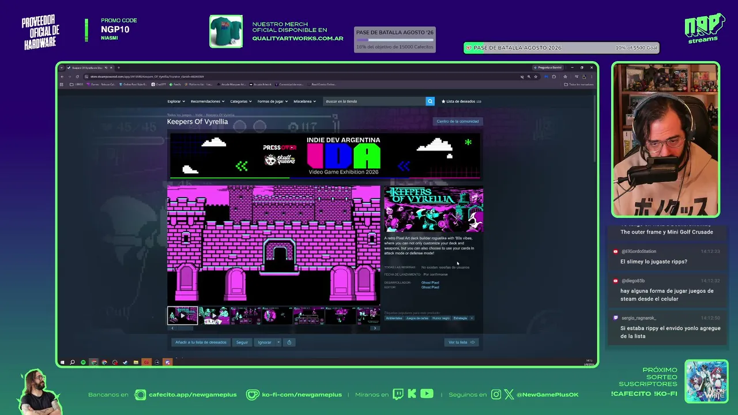This screenshot has width=738, height=415.
Task: Share the Keepers Of Vyrellia page
Action: click(289, 342)
